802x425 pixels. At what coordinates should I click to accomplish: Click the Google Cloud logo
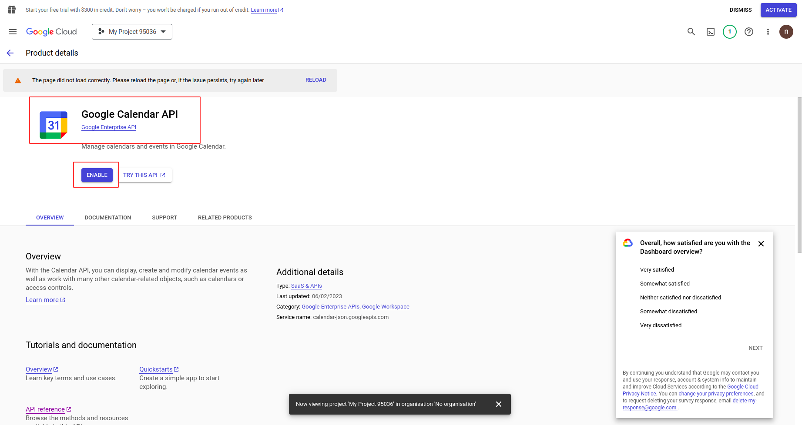51,32
